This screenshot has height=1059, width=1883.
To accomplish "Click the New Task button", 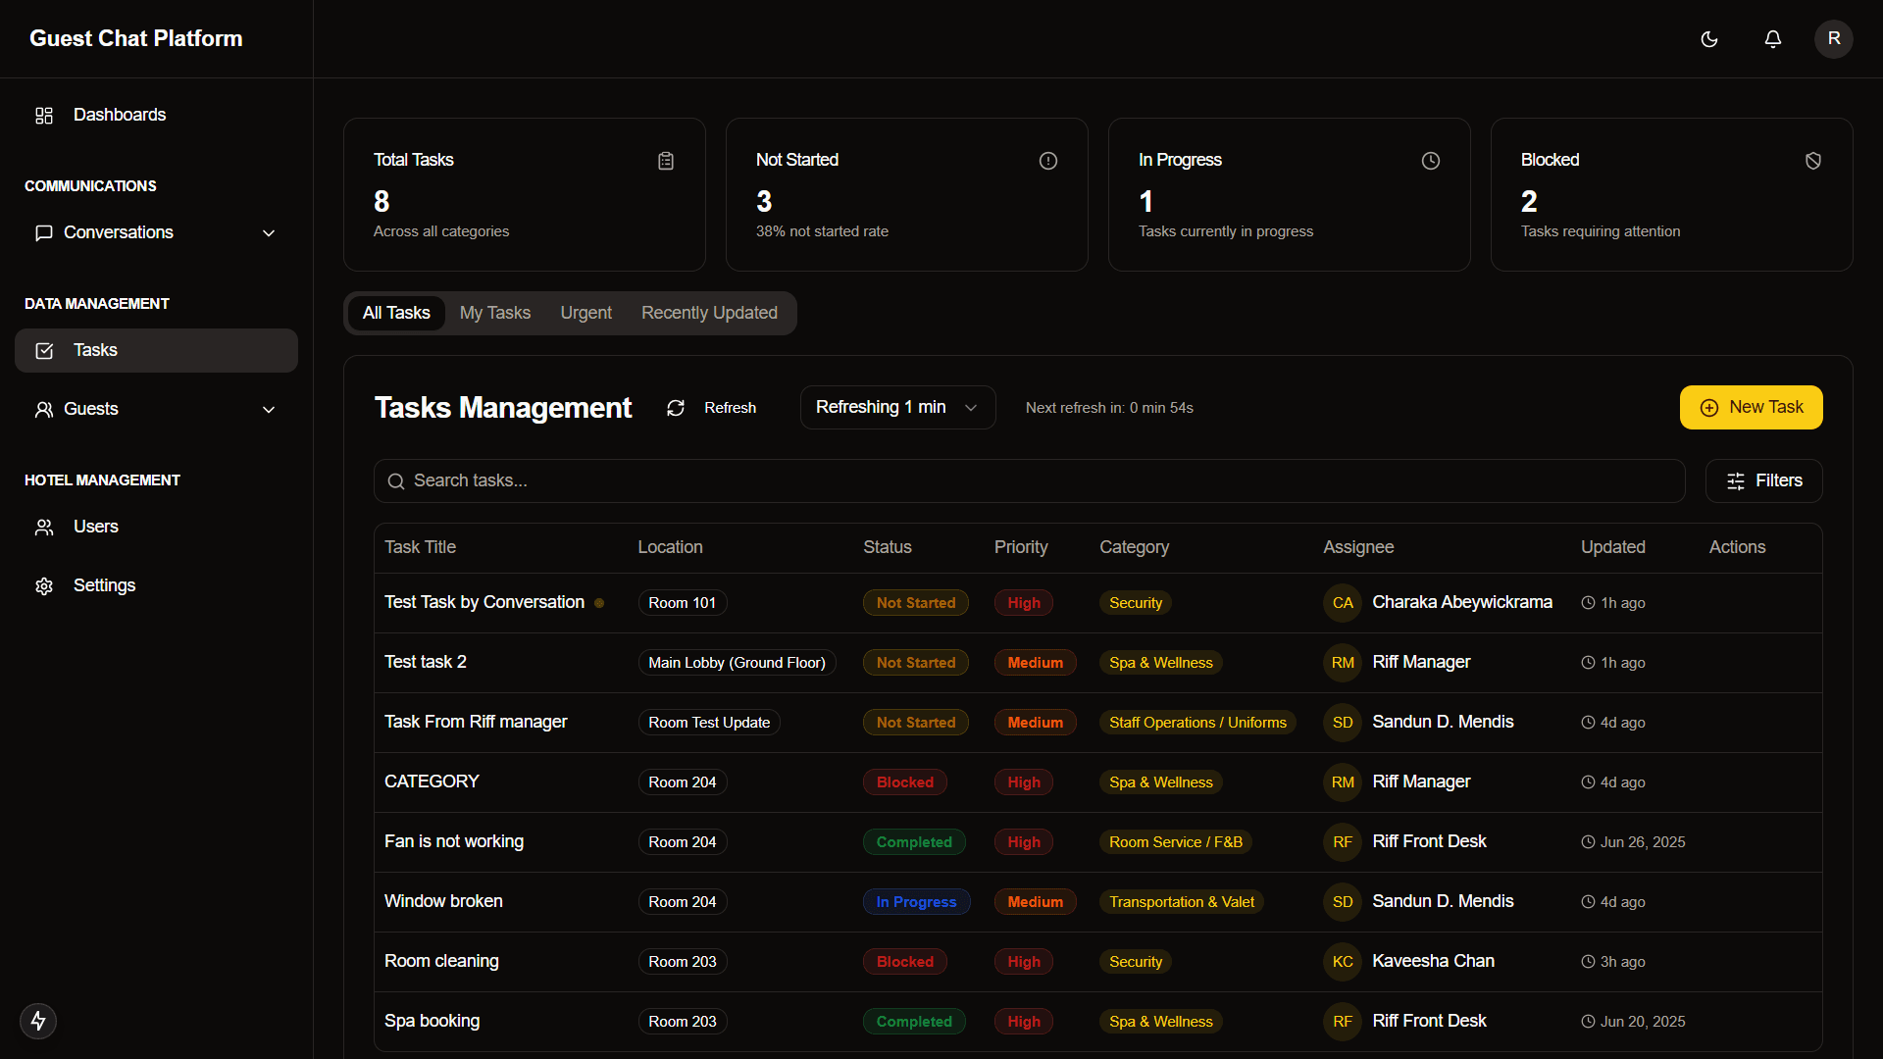I will point(1751,407).
